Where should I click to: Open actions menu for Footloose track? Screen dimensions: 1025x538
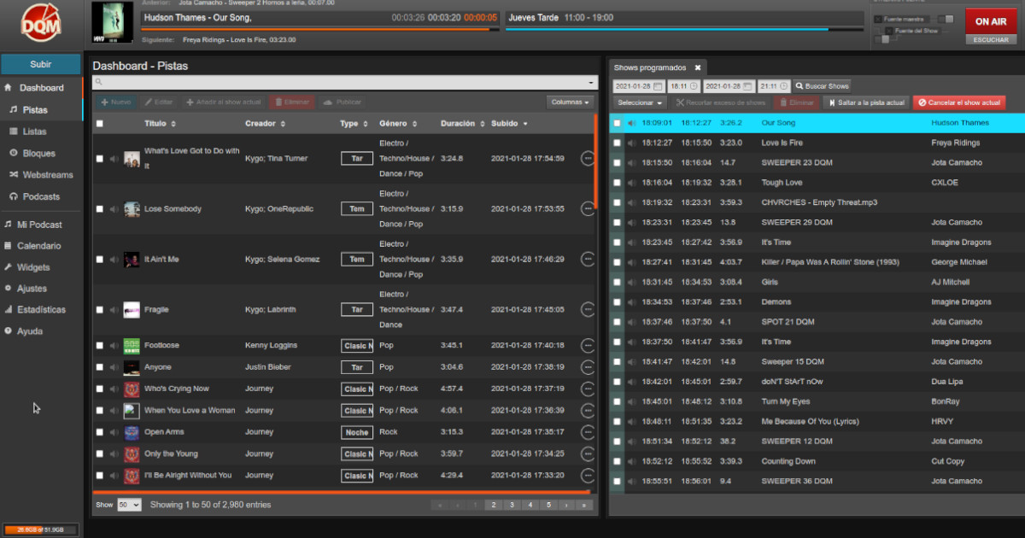[x=587, y=346]
